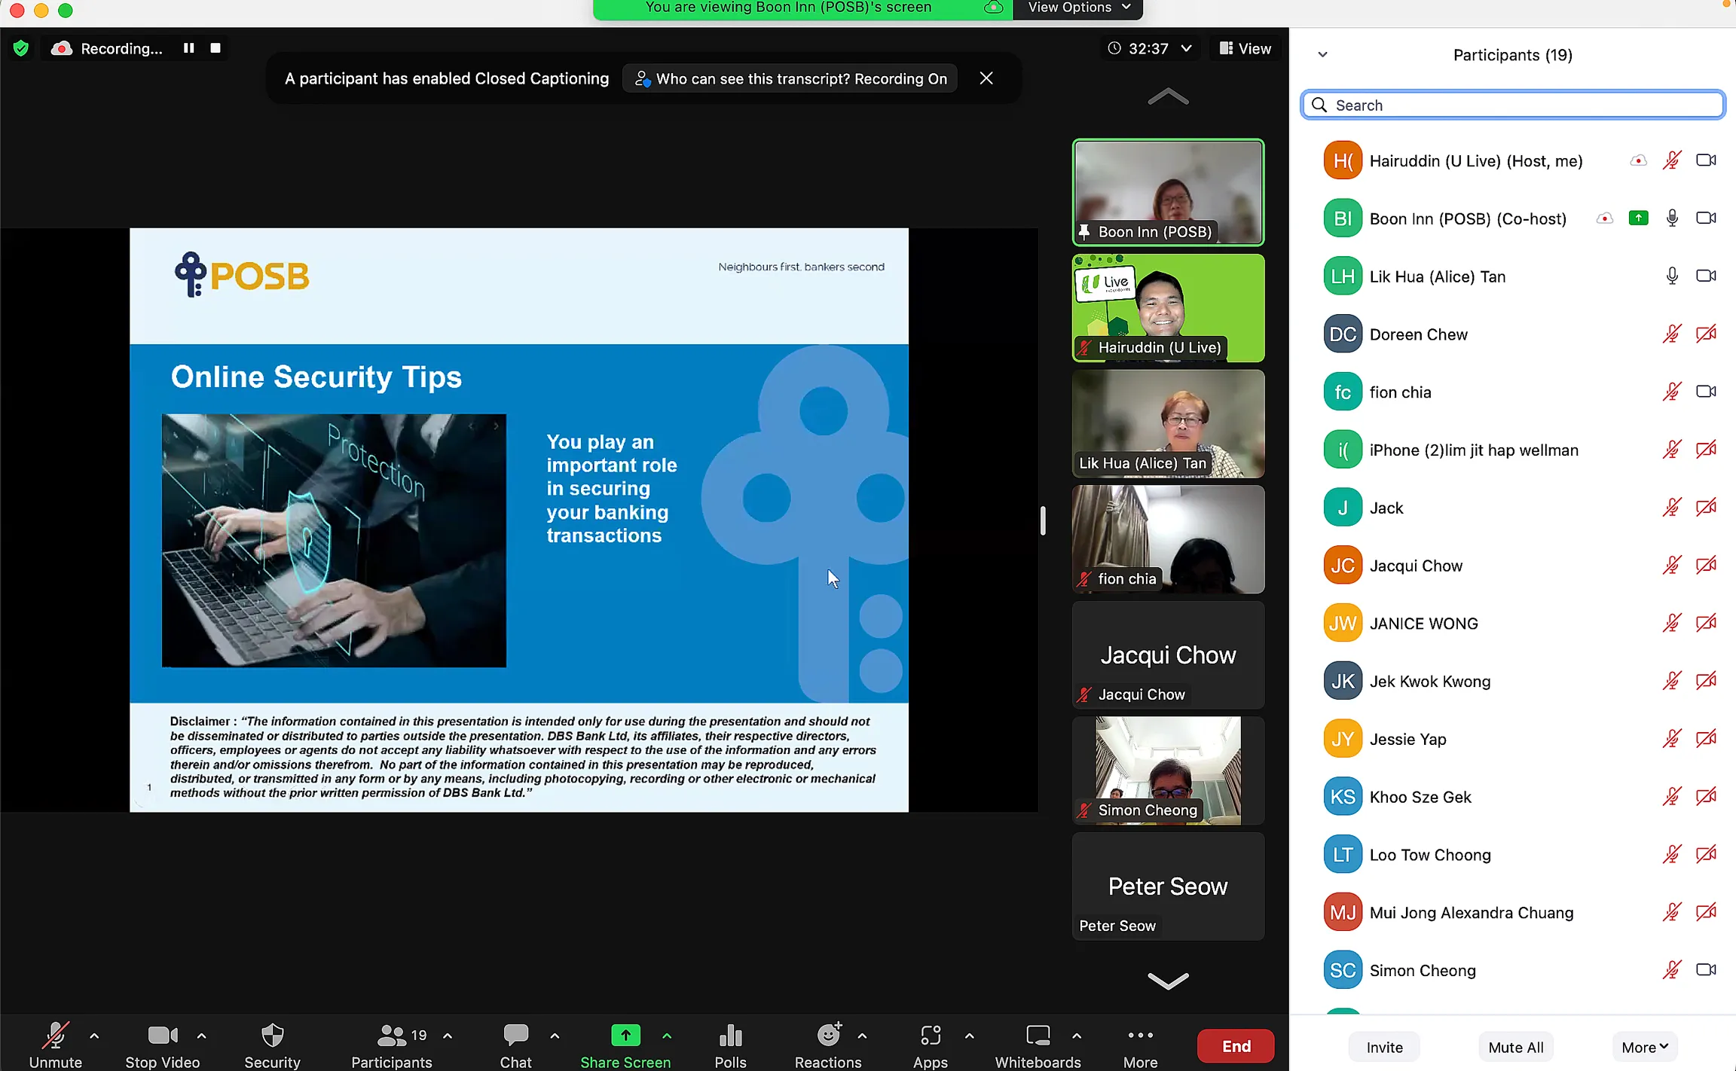Collapse the Participants panel chevron
This screenshot has width=1736, height=1071.
(x=1322, y=55)
